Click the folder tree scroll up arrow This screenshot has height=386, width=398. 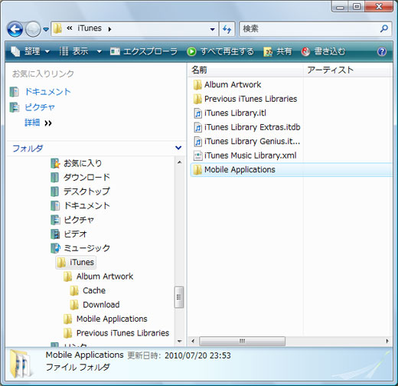point(179,162)
